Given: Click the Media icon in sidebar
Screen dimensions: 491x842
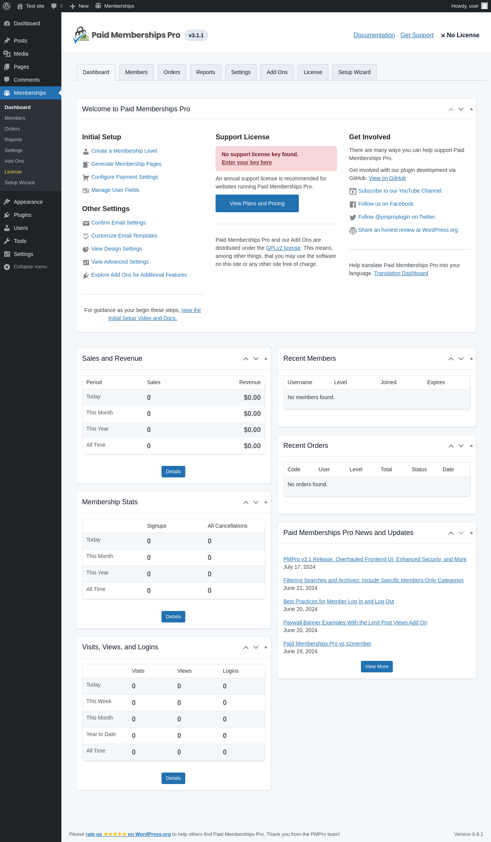Looking at the screenshot, I should [x=7, y=54].
